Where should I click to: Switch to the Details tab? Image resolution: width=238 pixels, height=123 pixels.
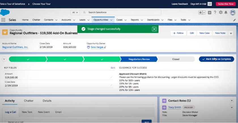coord(47,101)
